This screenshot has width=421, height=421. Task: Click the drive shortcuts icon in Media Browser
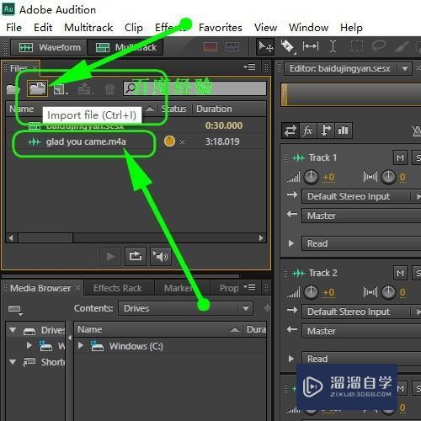point(15,310)
